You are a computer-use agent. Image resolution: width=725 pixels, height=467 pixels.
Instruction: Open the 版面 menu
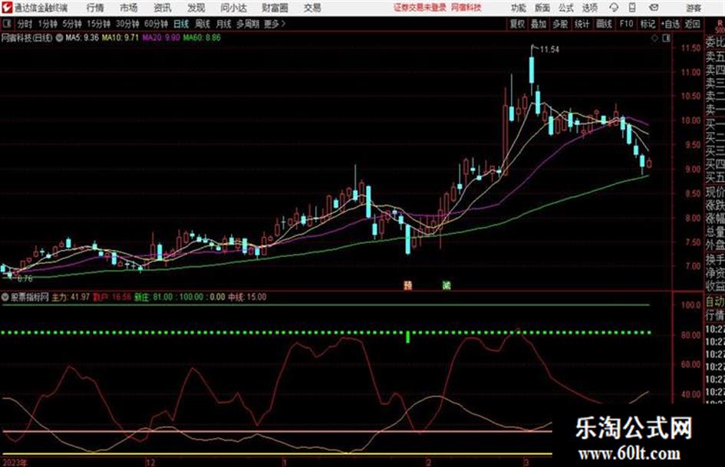coord(542,8)
